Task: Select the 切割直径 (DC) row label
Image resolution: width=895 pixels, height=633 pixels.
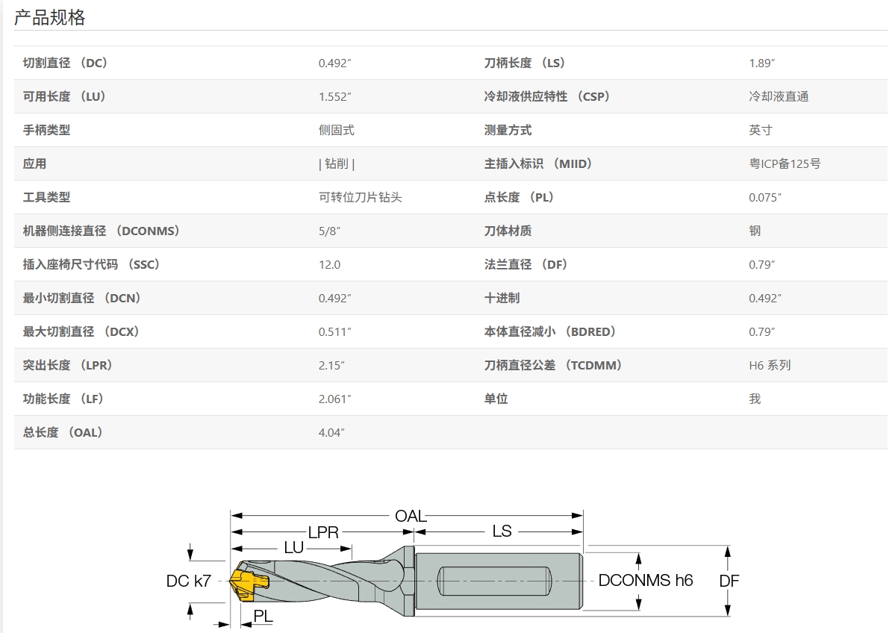Action: pyautogui.click(x=66, y=63)
